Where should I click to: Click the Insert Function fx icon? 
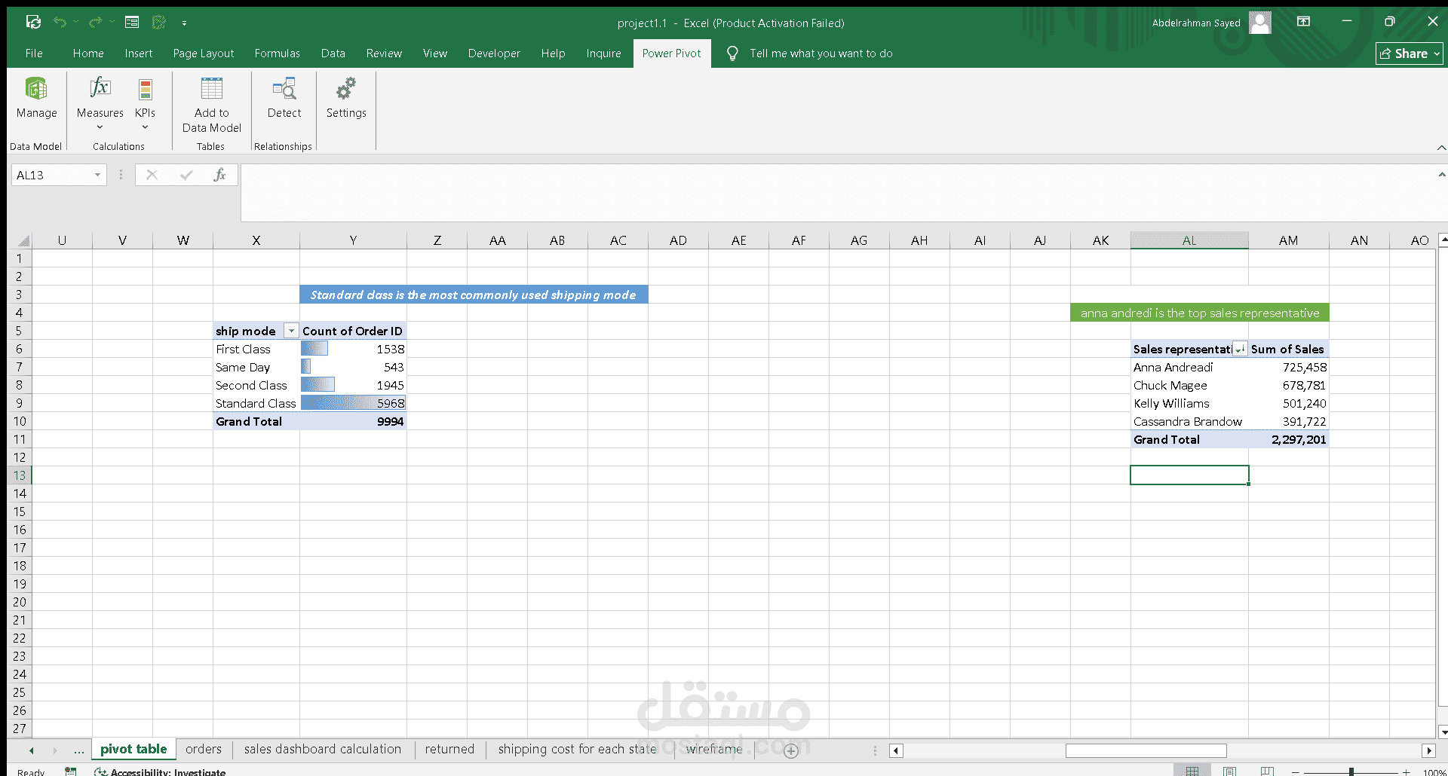(219, 175)
